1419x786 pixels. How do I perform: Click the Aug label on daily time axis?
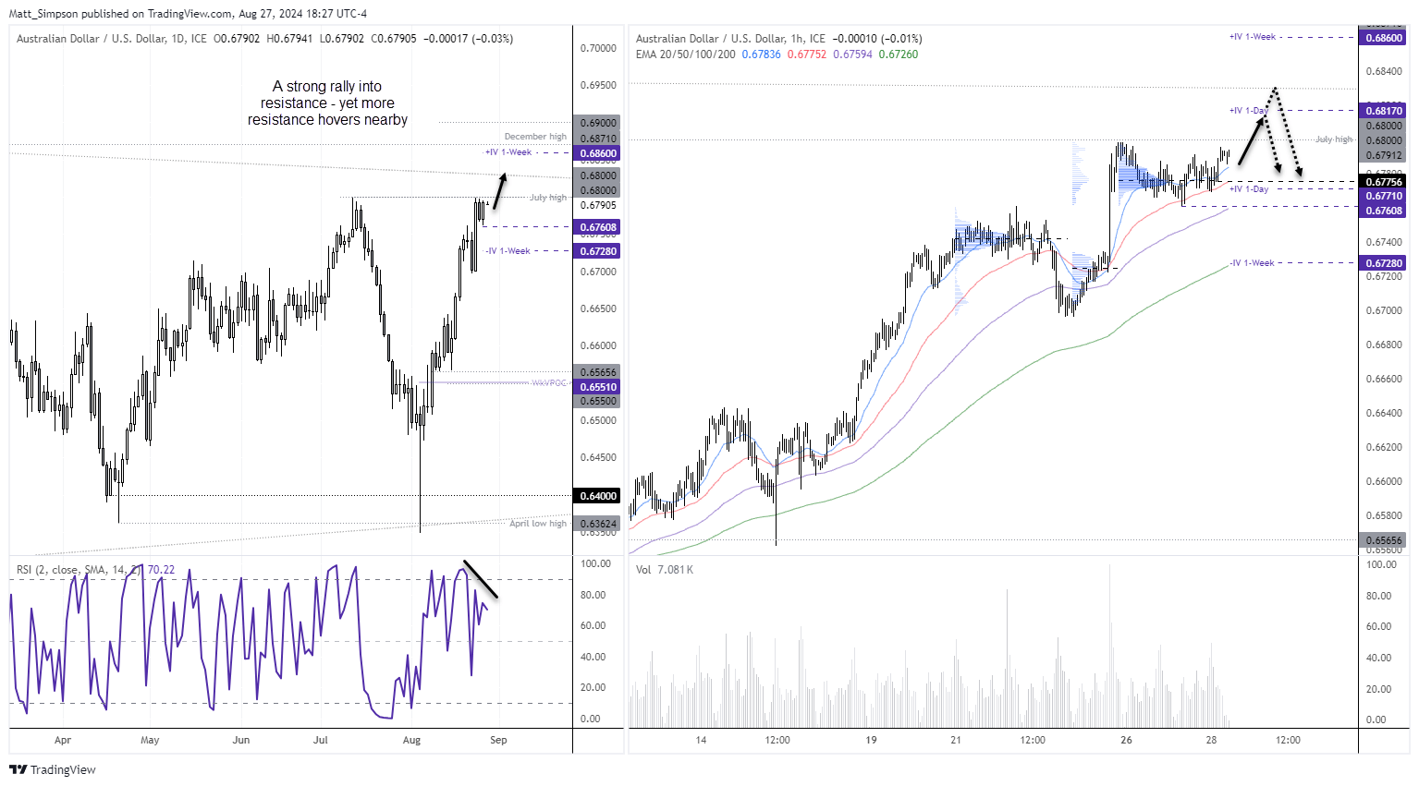tap(412, 740)
